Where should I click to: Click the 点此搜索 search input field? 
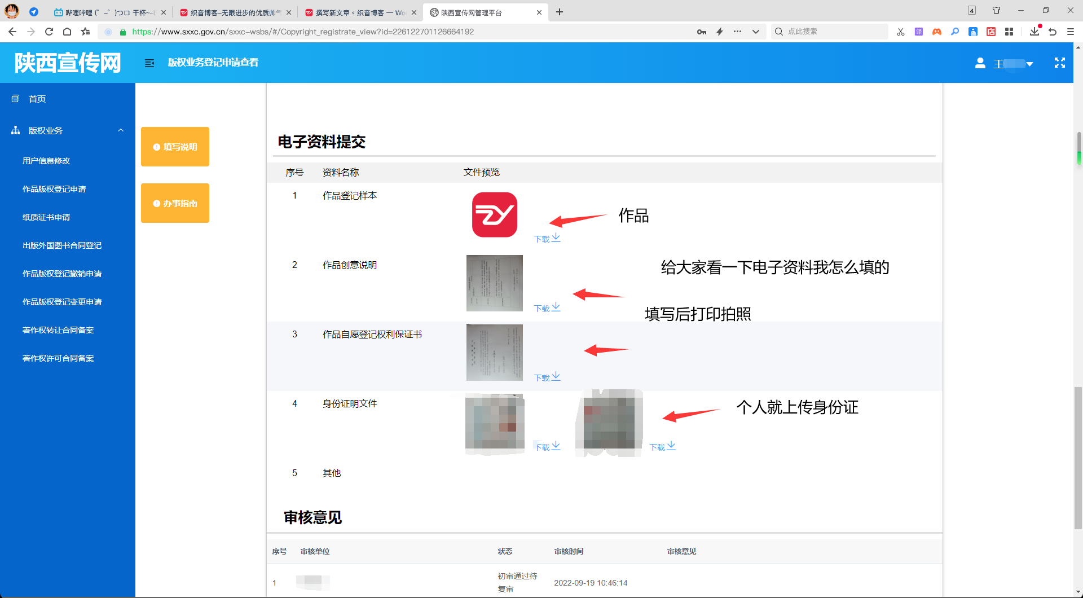click(x=835, y=32)
